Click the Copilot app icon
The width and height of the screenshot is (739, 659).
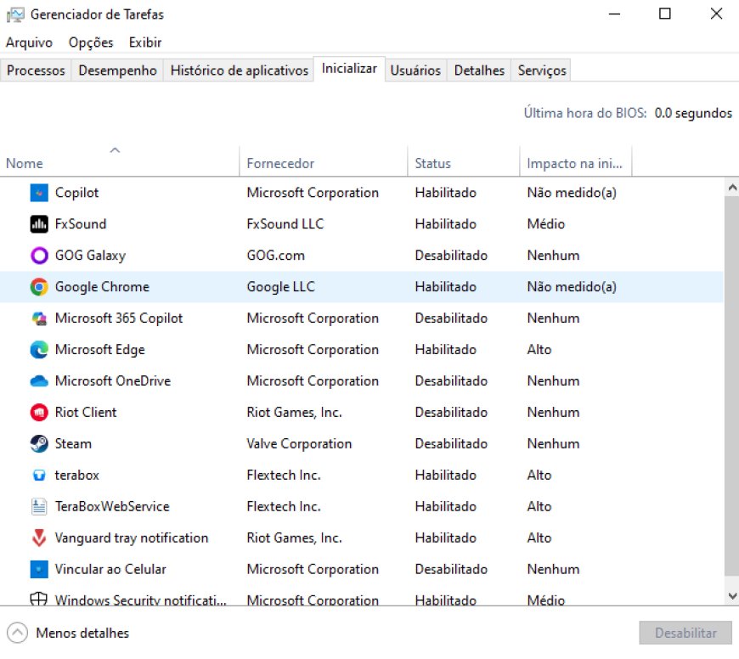[39, 193]
